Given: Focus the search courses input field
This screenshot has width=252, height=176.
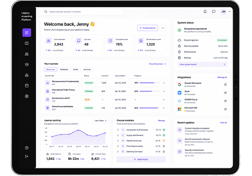Looking at the screenshot, I should click(x=81, y=12).
